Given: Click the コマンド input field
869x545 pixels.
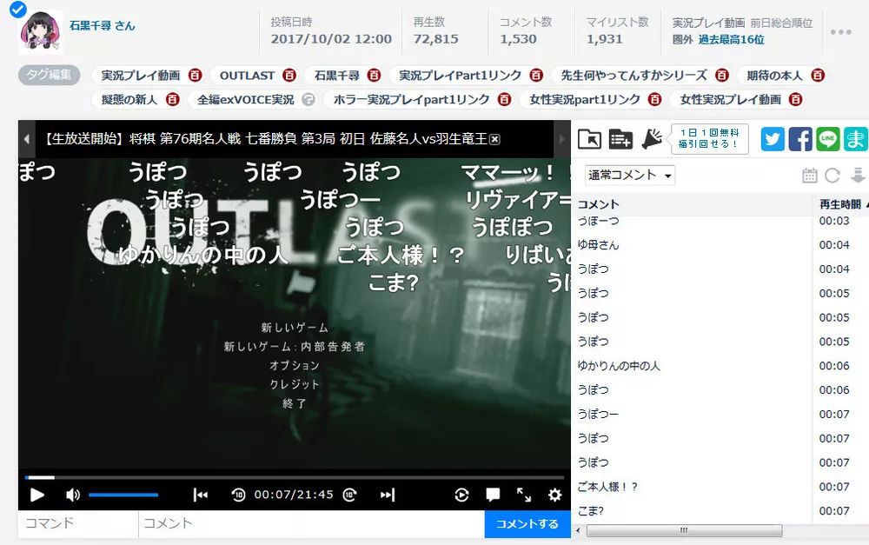Looking at the screenshot, I should click(78, 523).
